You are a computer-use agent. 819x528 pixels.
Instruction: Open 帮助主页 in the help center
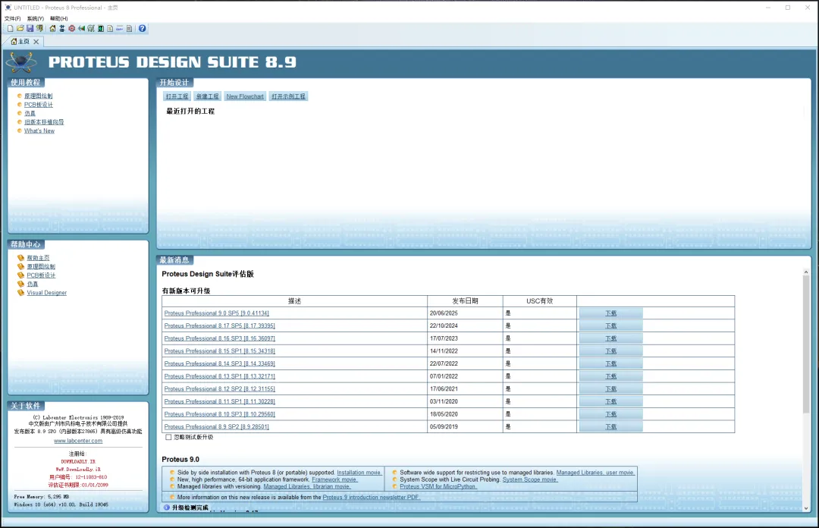[x=38, y=258]
